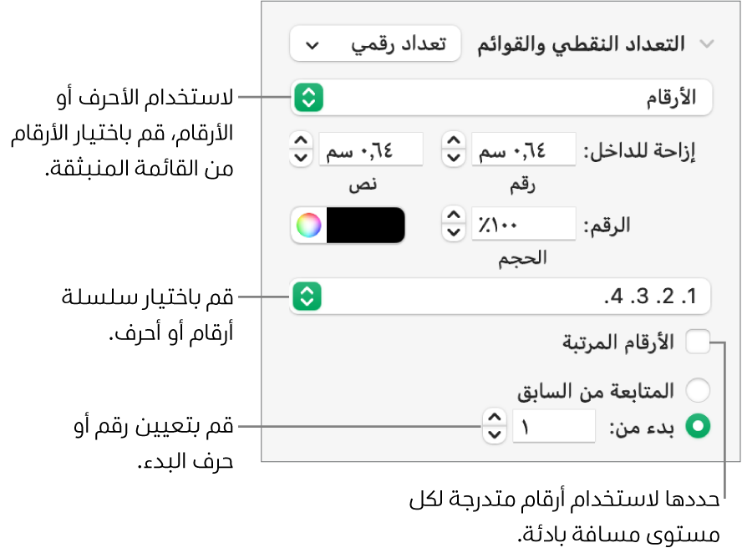742x553 pixels.
Task: Click green arrows on الأرقام popup
Action: tap(307, 99)
